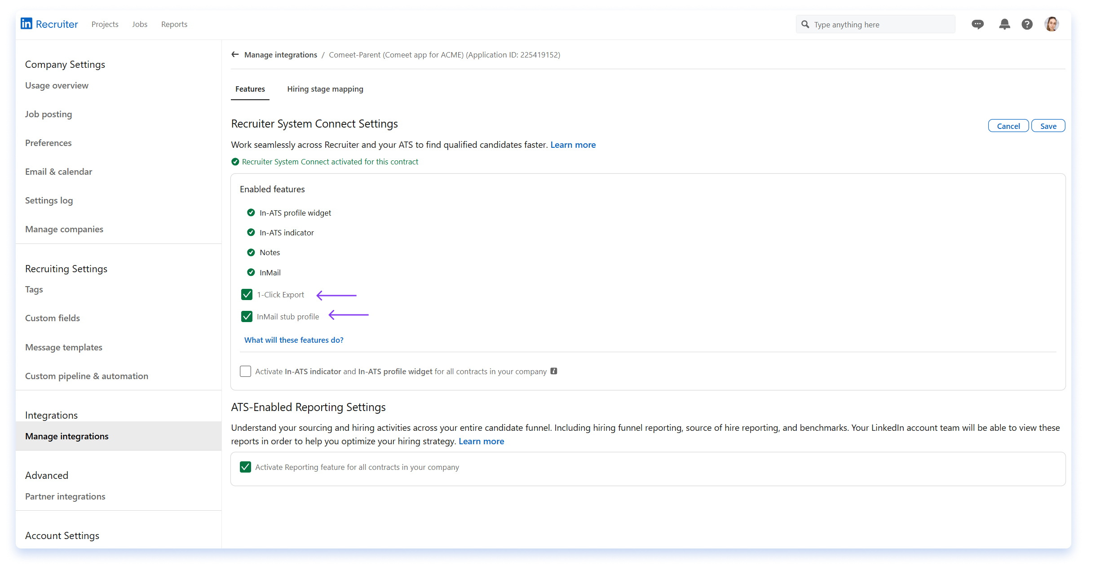This screenshot has height=566, width=1096.
Task: Open Learn more link under Recruiter System Connect
Action: point(573,145)
